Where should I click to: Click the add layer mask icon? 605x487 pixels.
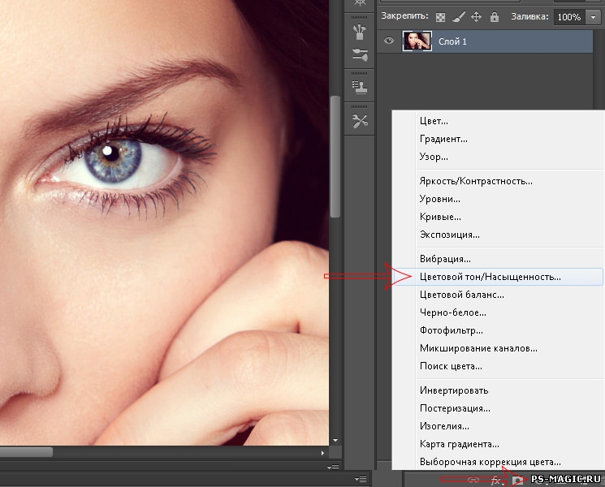[x=517, y=481]
